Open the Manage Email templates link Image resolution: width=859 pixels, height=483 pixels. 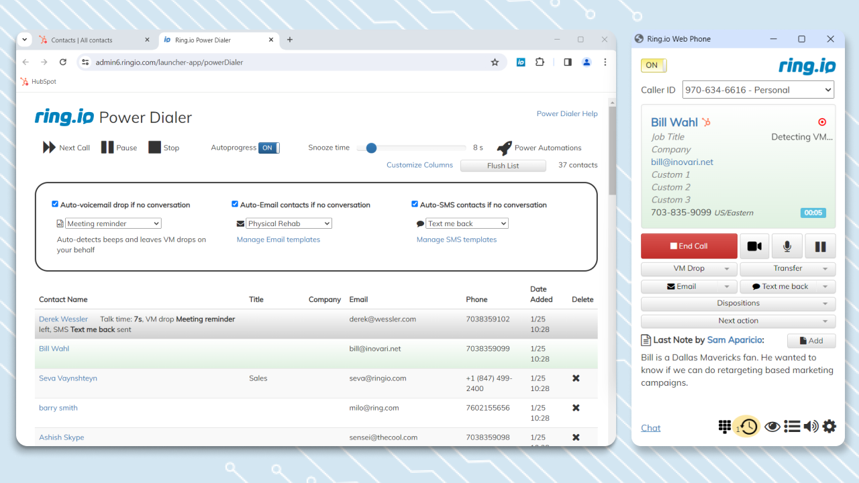pos(279,239)
